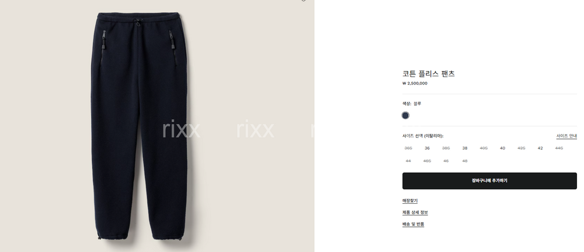Open the 매장찾기 store finder link

pos(410,201)
